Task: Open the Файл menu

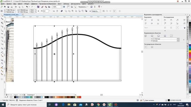Action: tap(3, 4)
